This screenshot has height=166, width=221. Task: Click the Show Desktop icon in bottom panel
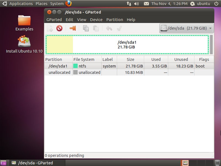(x=3, y=163)
